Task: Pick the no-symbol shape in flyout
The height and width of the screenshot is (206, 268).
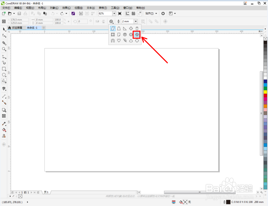Action: (x=137, y=35)
